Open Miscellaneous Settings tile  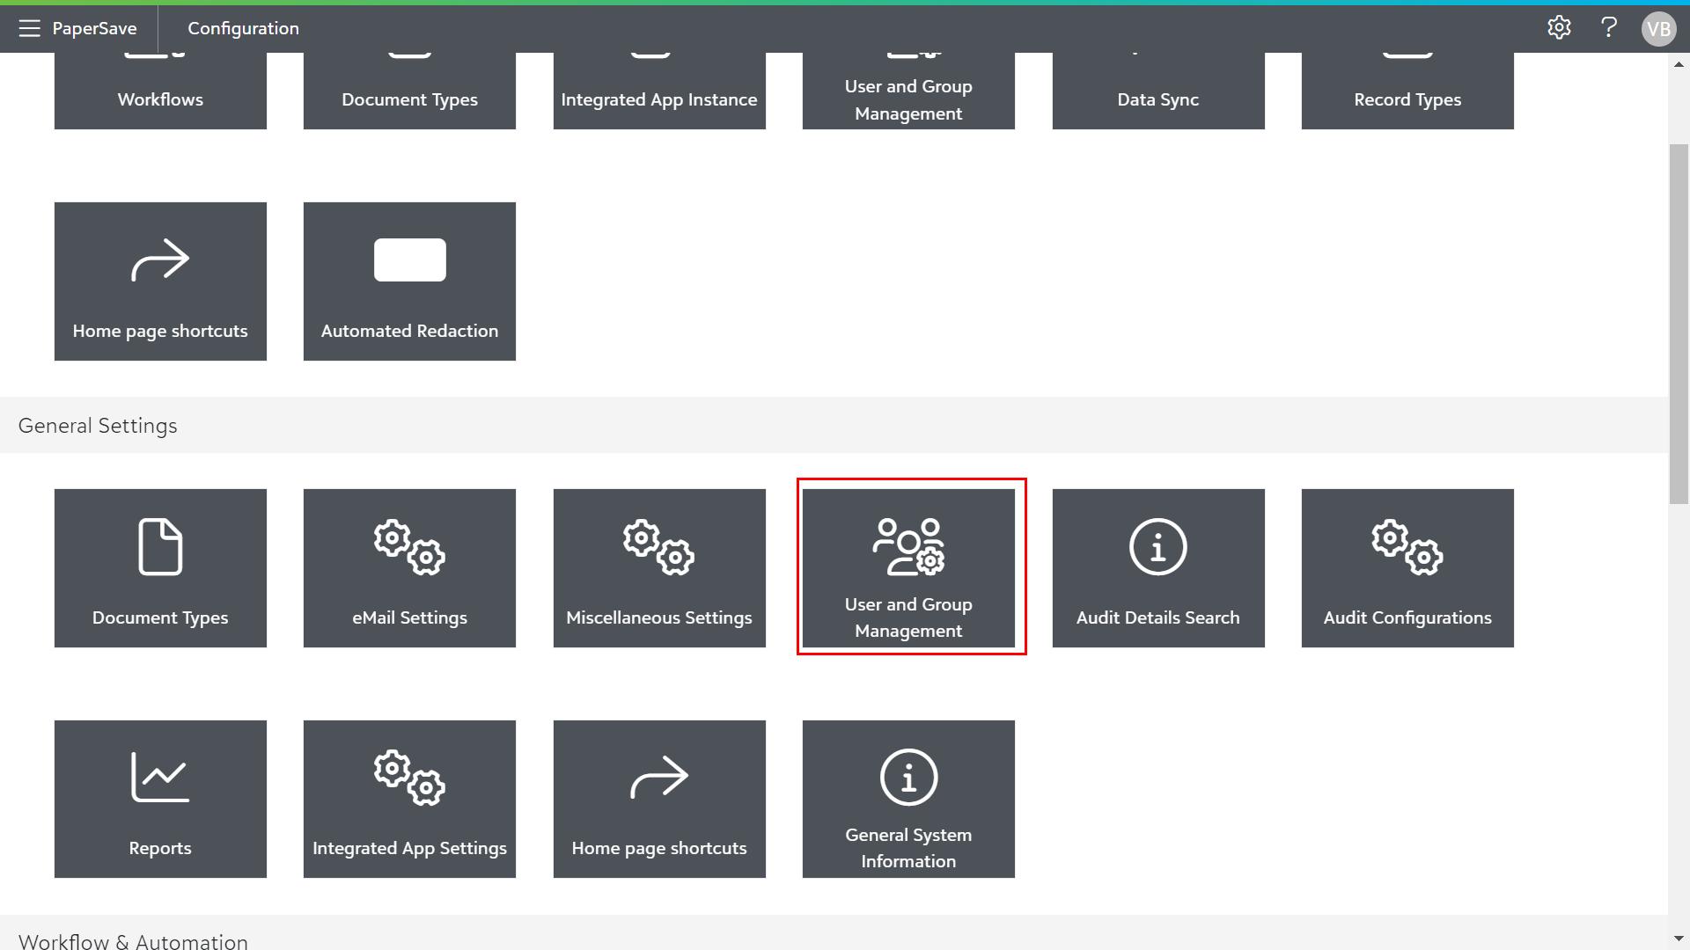(658, 568)
